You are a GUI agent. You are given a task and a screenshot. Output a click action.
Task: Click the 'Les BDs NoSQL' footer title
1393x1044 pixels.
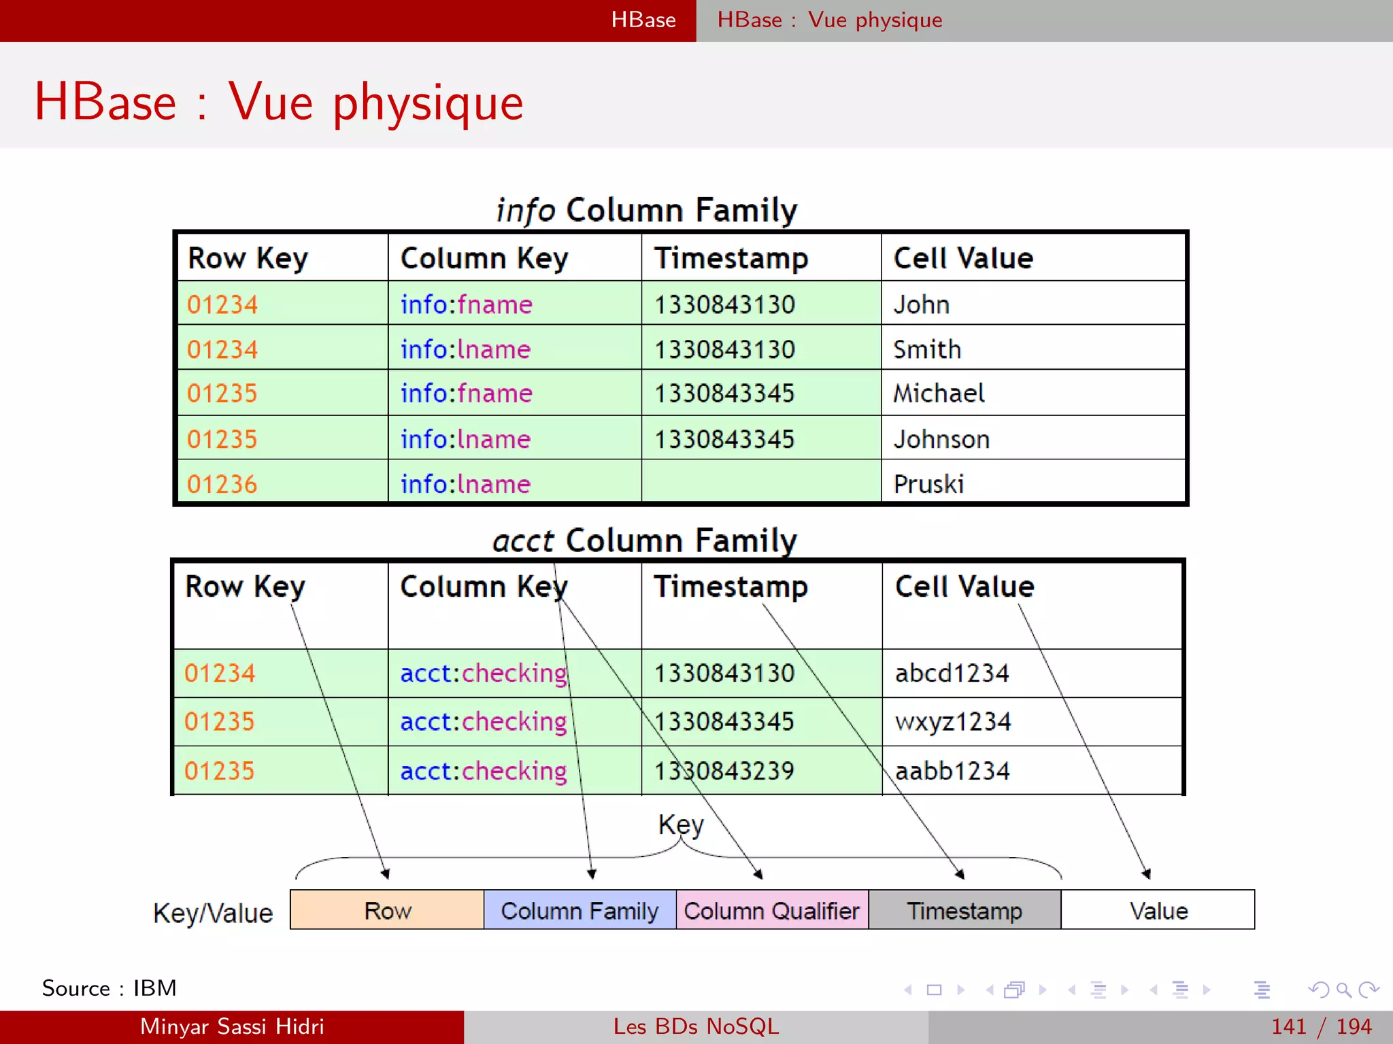(696, 1026)
